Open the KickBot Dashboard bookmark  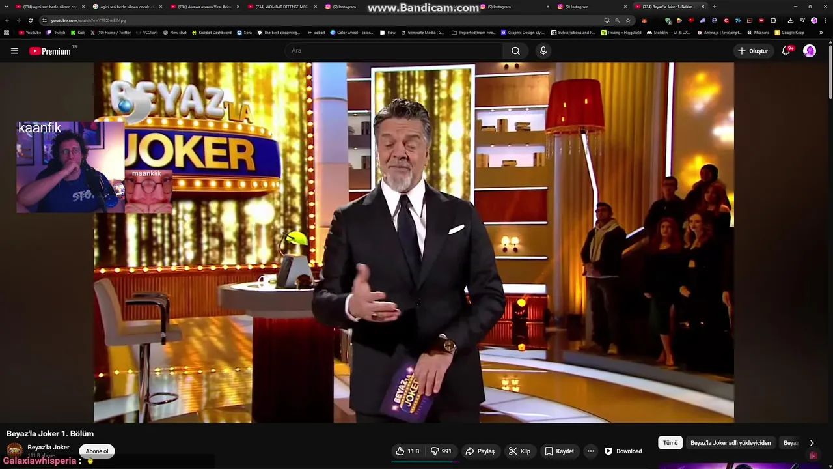[212, 33]
